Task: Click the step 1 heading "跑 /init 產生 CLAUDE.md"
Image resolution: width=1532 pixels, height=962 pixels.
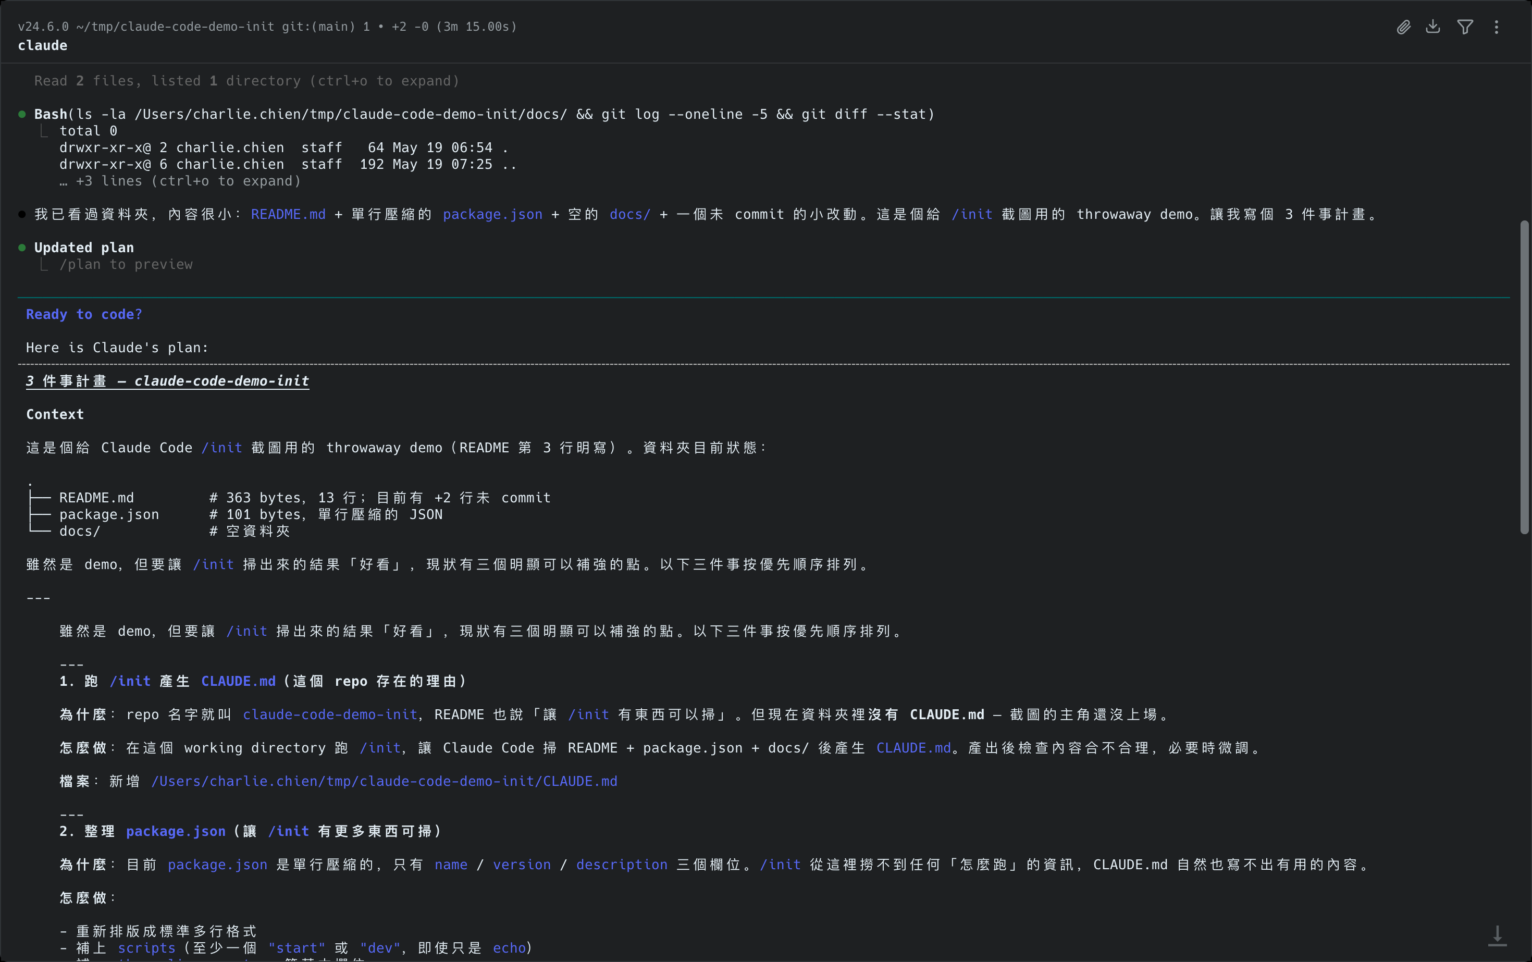Action: click(180, 682)
